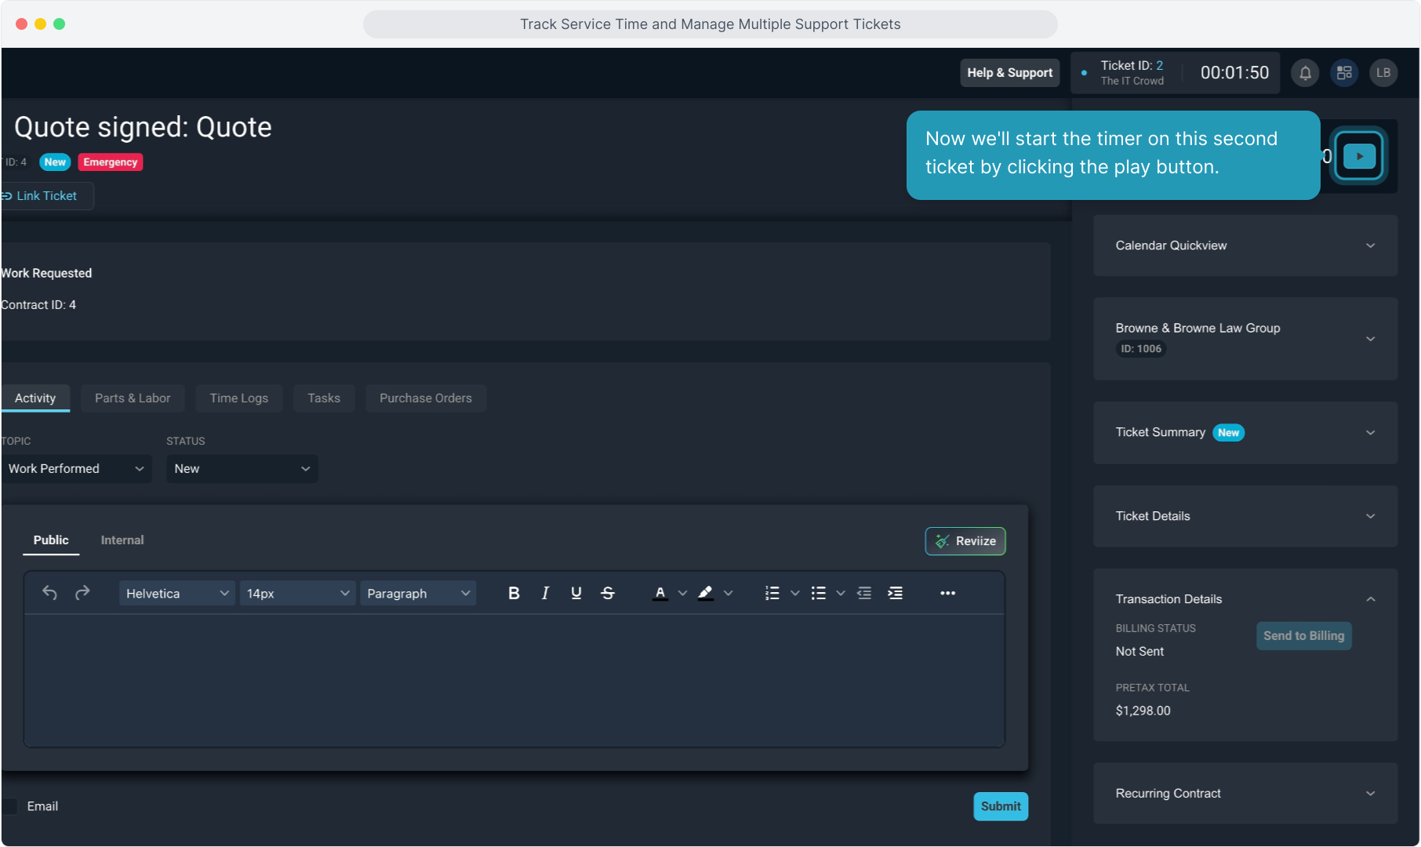Switch the note to Internal
The height and width of the screenshot is (847, 1421).
122,540
